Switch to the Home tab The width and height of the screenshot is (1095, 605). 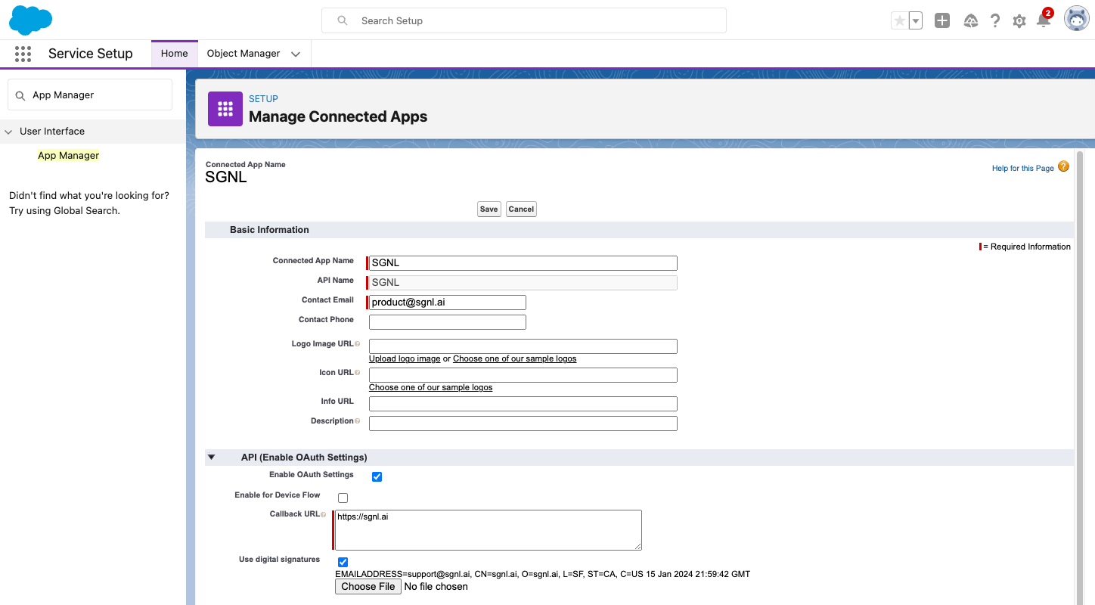tap(175, 54)
